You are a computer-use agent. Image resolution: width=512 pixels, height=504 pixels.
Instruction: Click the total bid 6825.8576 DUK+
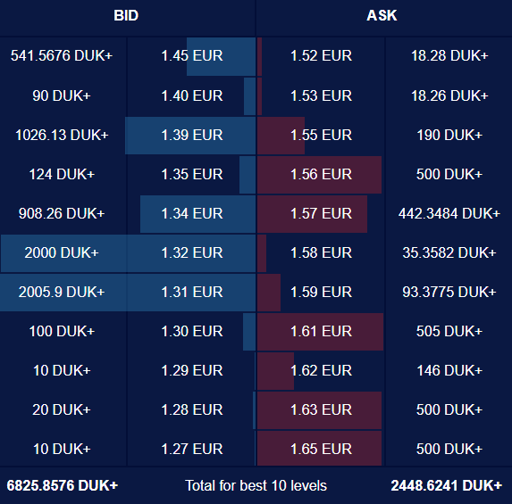click(x=62, y=485)
